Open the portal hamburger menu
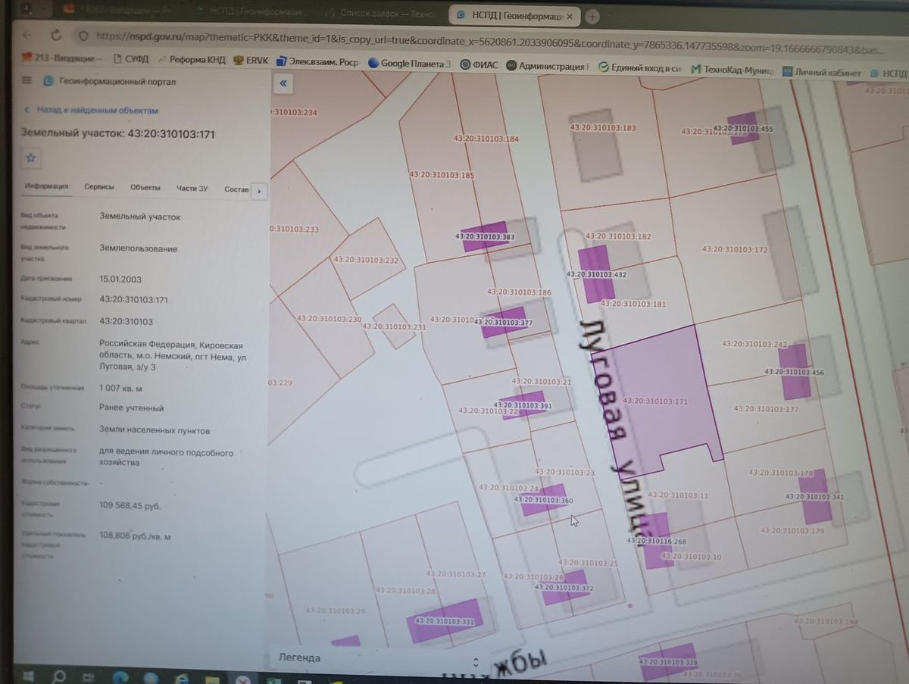The height and width of the screenshot is (684, 909). tap(27, 81)
